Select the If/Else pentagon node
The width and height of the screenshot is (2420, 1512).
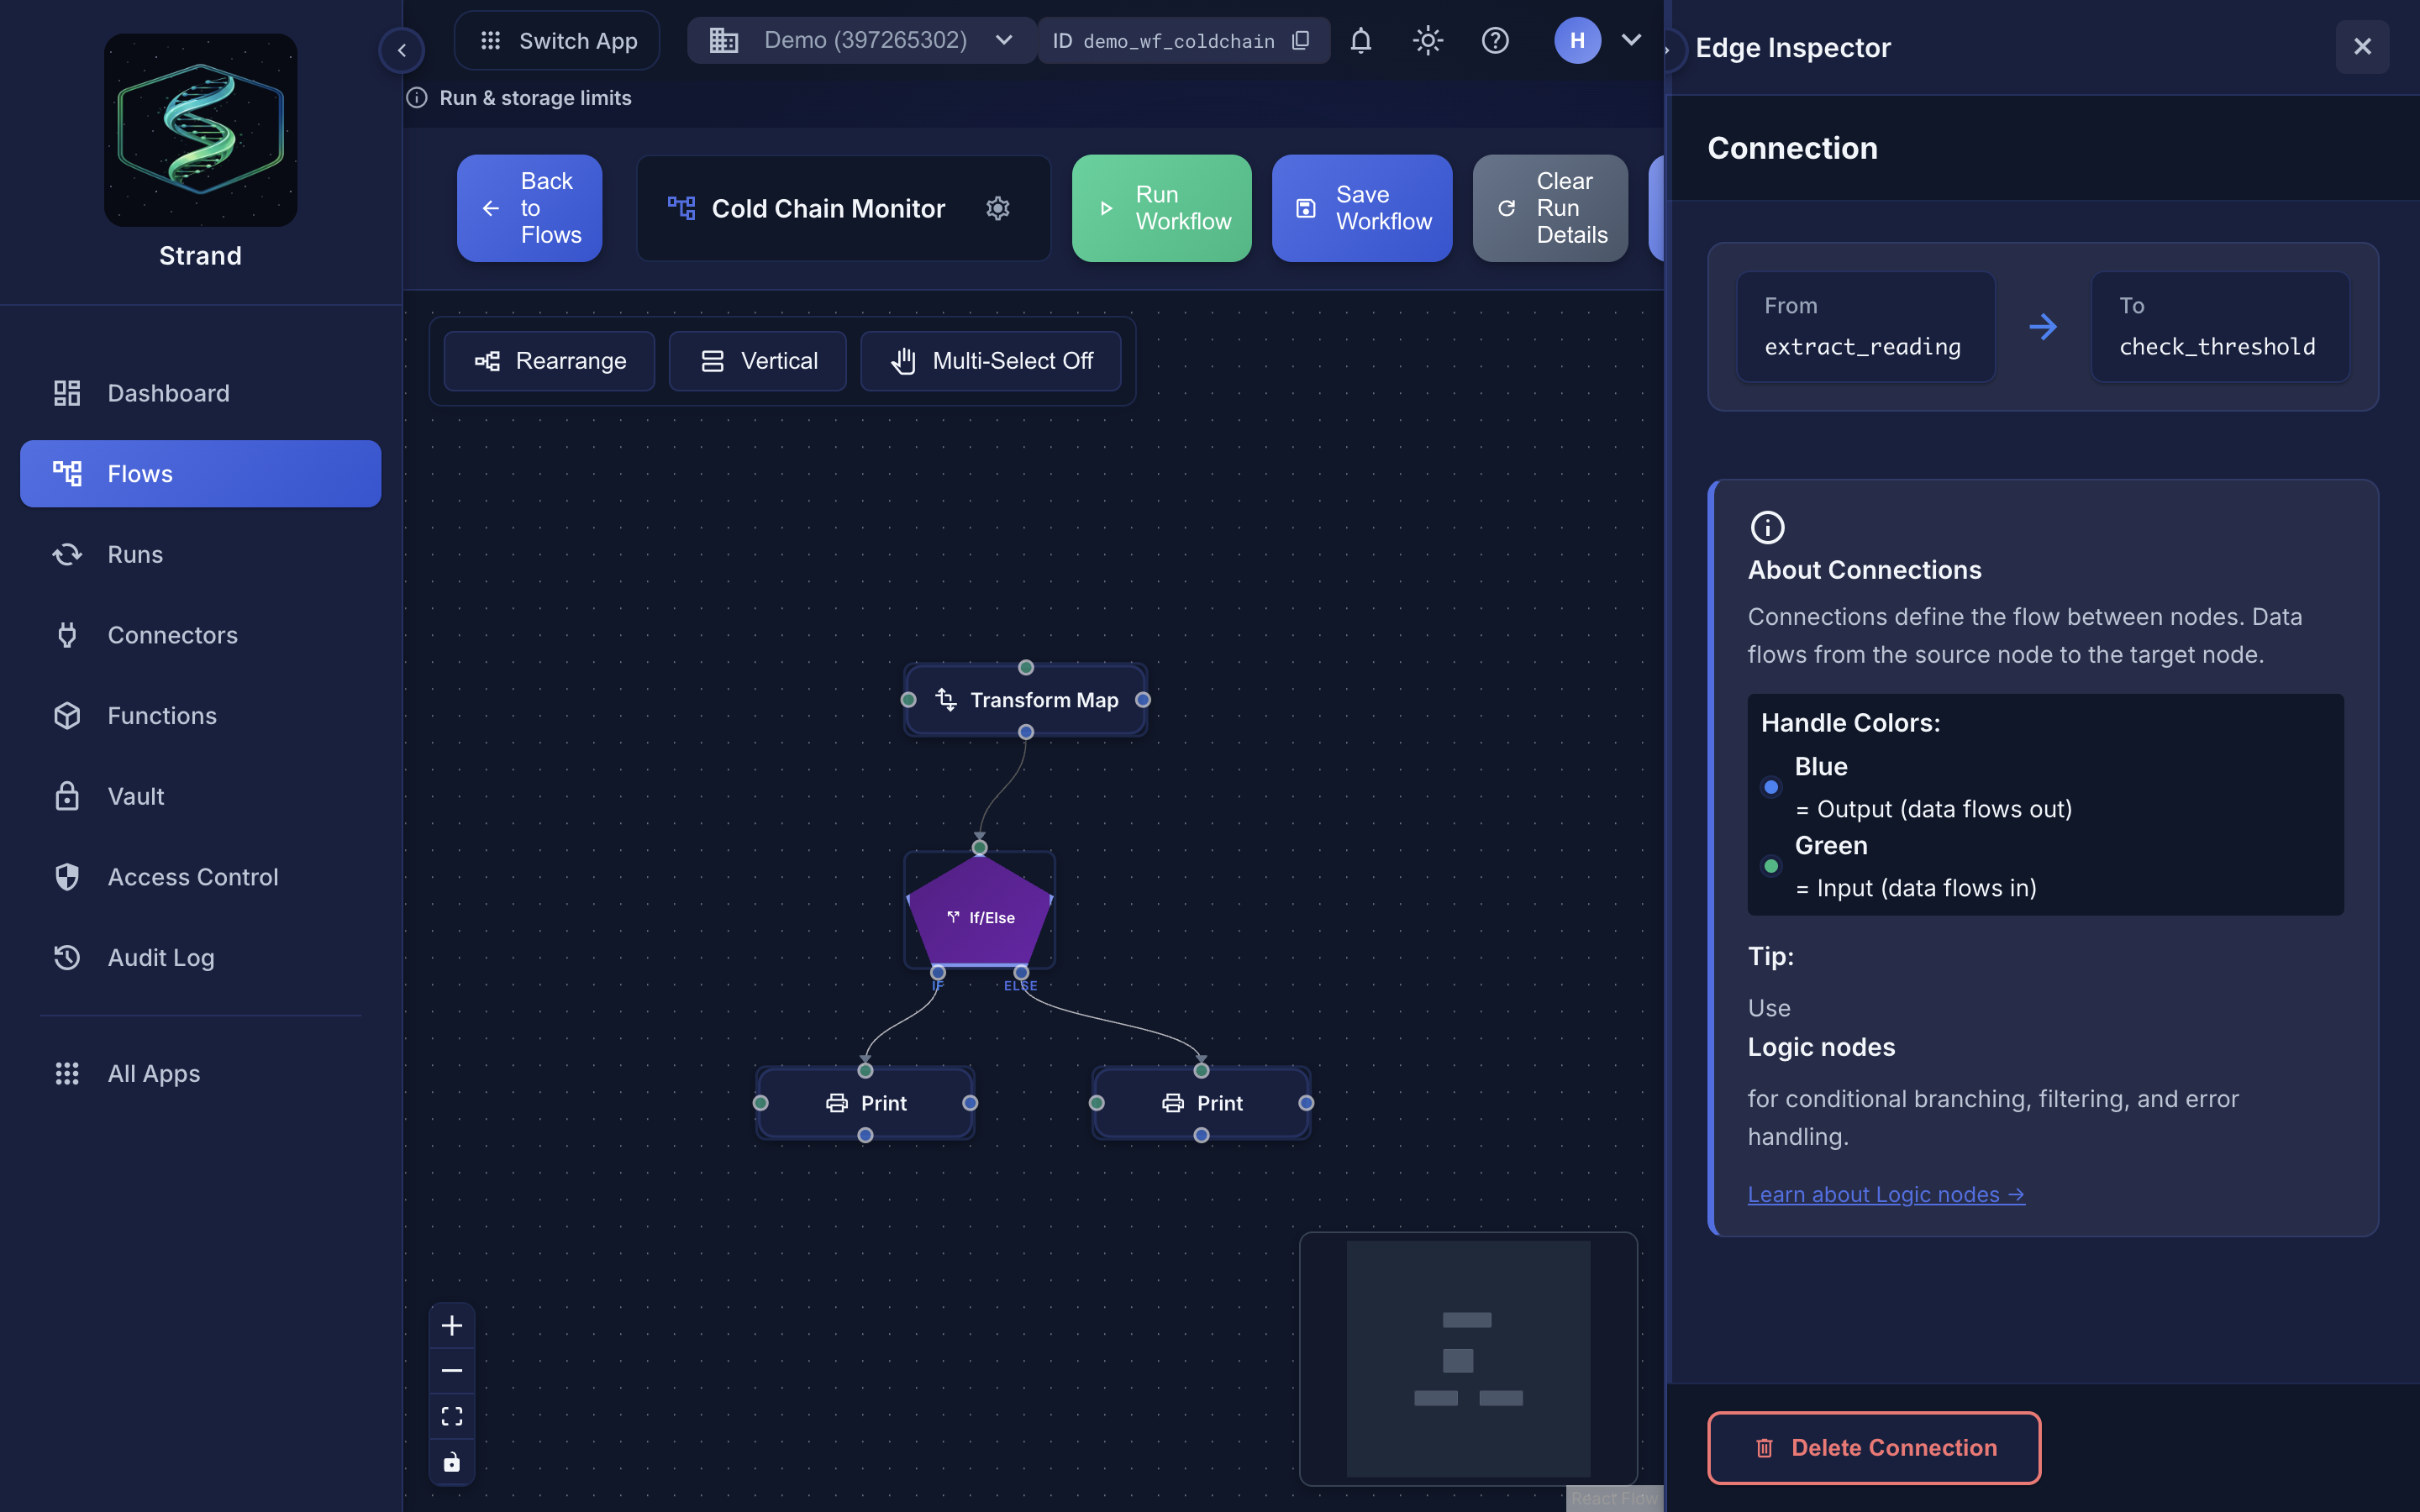[980, 912]
